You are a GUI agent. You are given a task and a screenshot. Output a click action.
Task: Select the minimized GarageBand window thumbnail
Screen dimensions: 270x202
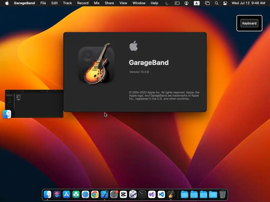[x=34, y=104]
